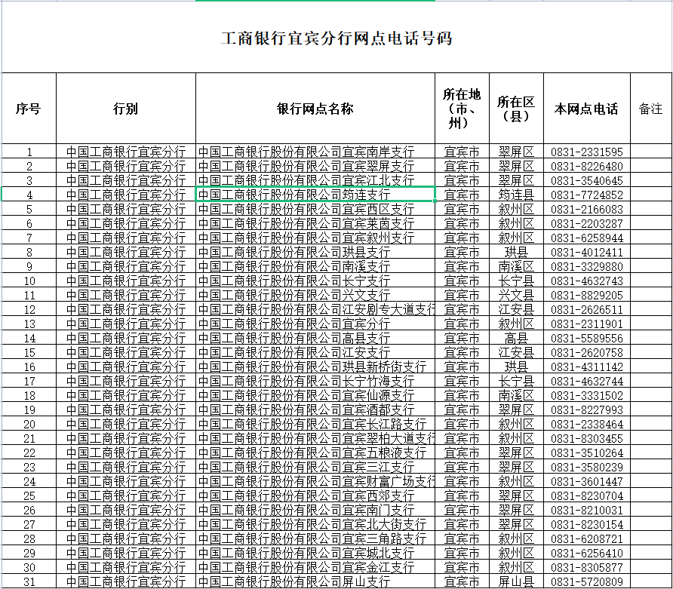Select the cell 中国工商银行股份有限公司宜宾江北支行
Viewport: 673px width, 589px height.
point(315,180)
